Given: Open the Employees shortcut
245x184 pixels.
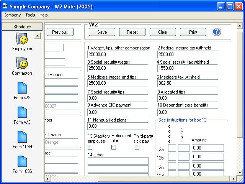Looking at the screenshot, I should [x=22, y=42].
